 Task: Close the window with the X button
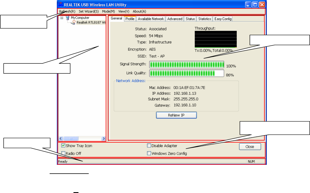pos(262,4)
